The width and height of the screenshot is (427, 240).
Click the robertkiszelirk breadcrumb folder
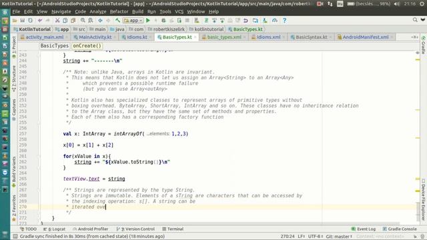pyautogui.click(x=166, y=29)
